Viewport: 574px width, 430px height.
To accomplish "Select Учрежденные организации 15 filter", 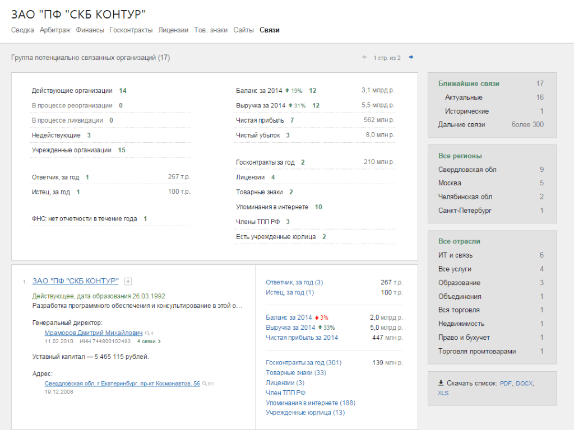I will coord(78,150).
